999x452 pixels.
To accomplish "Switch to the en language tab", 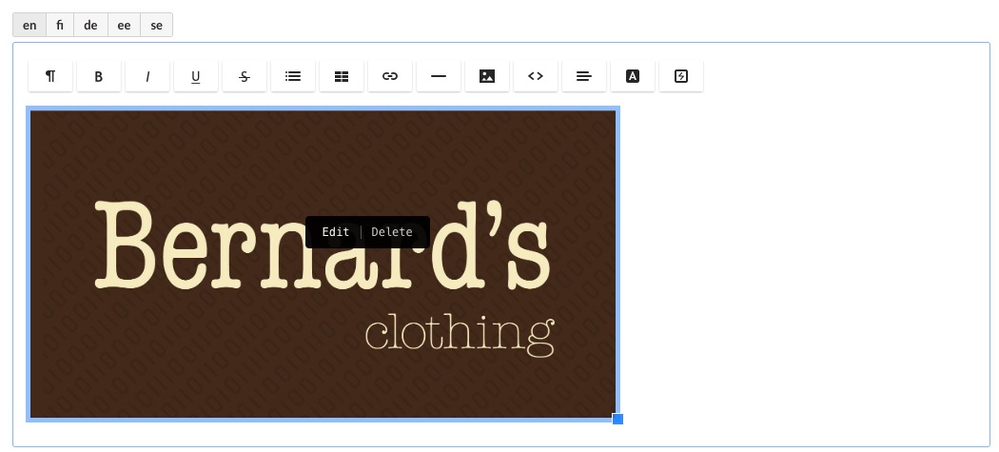I will pyautogui.click(x=29, y=26).
